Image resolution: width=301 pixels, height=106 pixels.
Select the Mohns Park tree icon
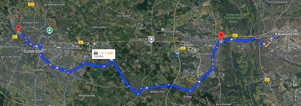[50, 30]
